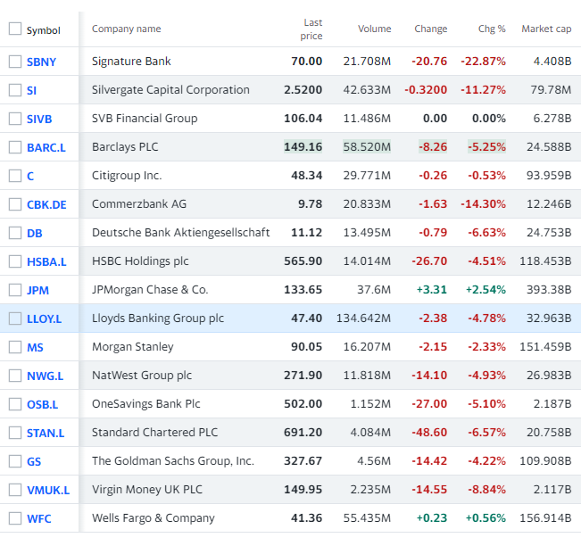This screenshot has width=581, height=546.
Task: Tick the checkbox for MS
Action: point(15,347)
